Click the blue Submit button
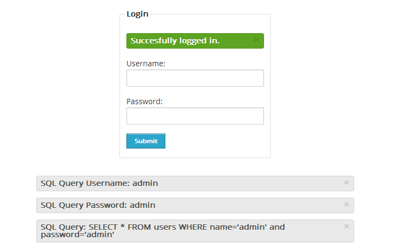The height and width of the screenshot is (250, 400). [146, 141]
